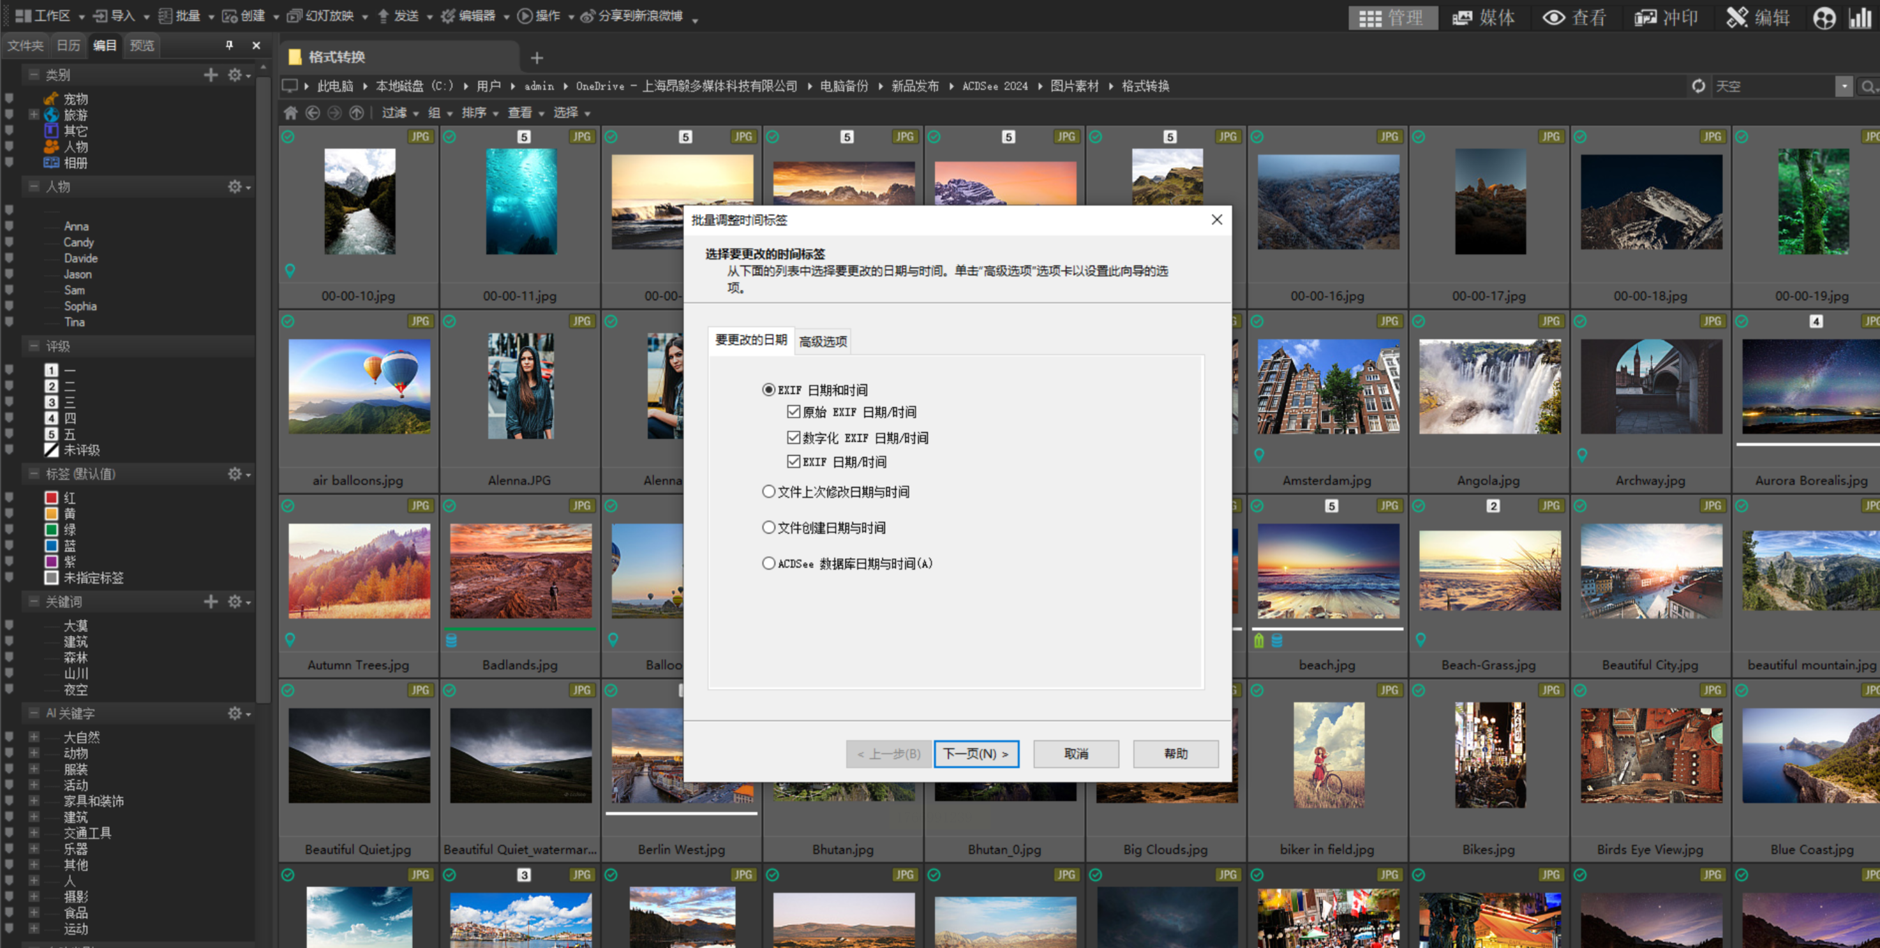Click the back navigation arrow icon
This screenshot has width=1880, height=948.
coord(312,112)
